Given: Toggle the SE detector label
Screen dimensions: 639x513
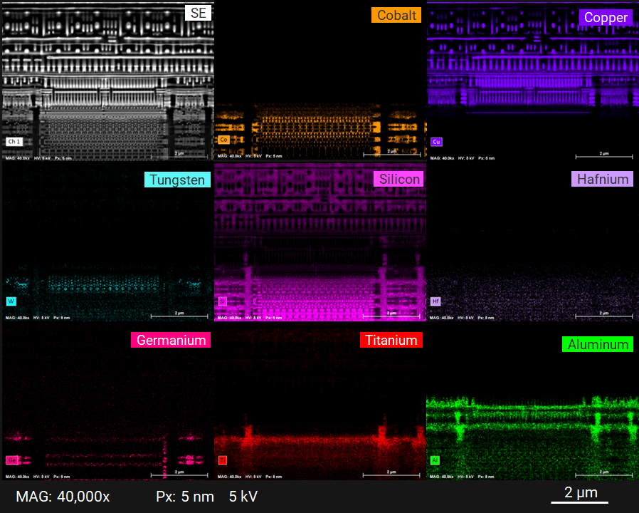Looking at the screenshot, I should coord(198,12).
